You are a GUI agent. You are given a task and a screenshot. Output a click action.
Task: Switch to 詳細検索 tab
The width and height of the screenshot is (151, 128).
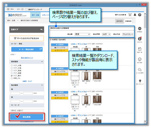click(128, 21)
